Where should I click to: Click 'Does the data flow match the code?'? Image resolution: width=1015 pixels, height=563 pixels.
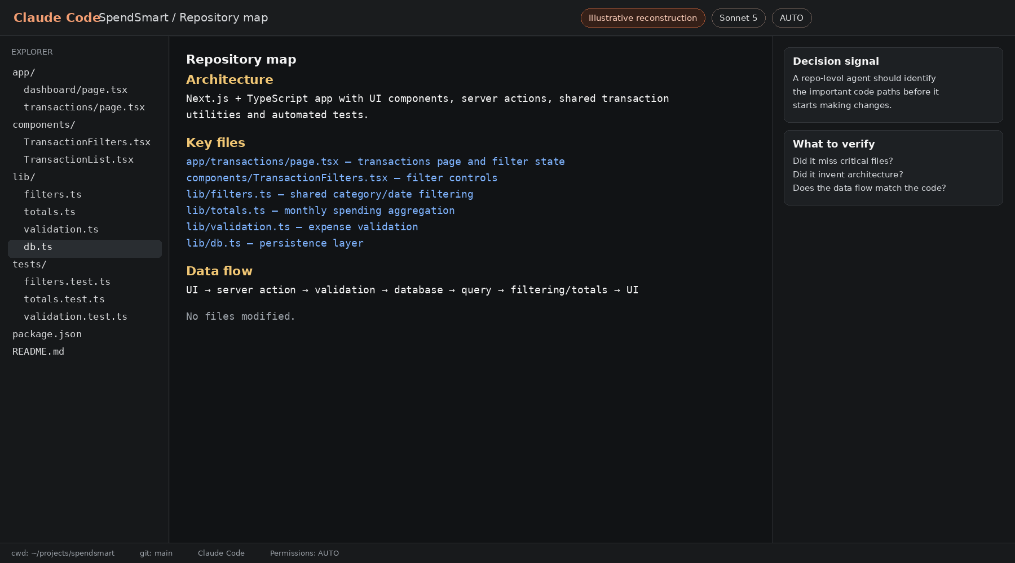click(x=870, y=188)
